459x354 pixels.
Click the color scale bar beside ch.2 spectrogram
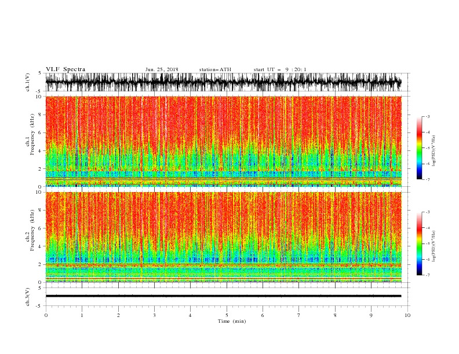[x=419, y=244]
